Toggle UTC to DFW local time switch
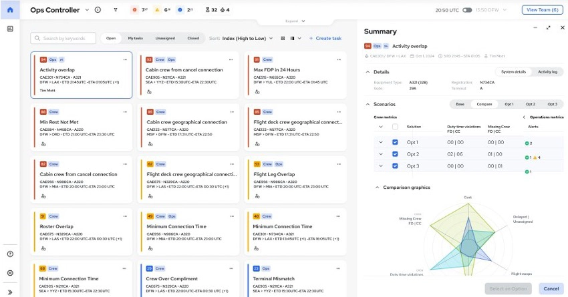Viewport: 568px width, 297px height. pyautogui.click(x=467, y=10)
